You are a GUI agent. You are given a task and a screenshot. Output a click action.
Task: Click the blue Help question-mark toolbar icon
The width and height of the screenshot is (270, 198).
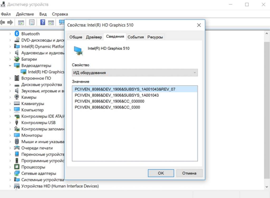click(42, 22)
